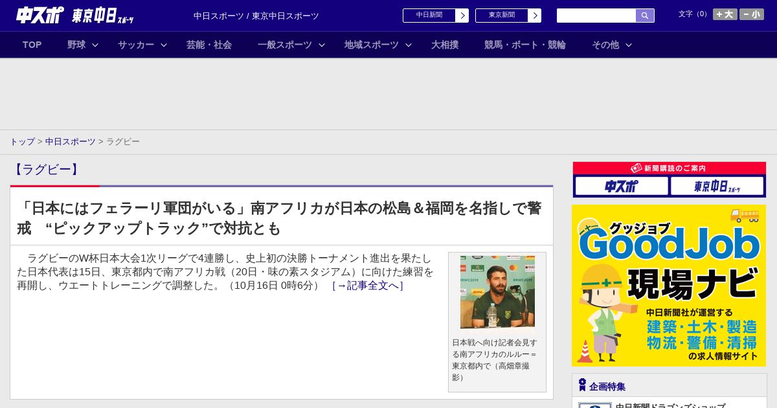Image resolution: width=777 pixels, height=408 pixels.
Task: Open the 大相撲 section
Action: point(445,45)
